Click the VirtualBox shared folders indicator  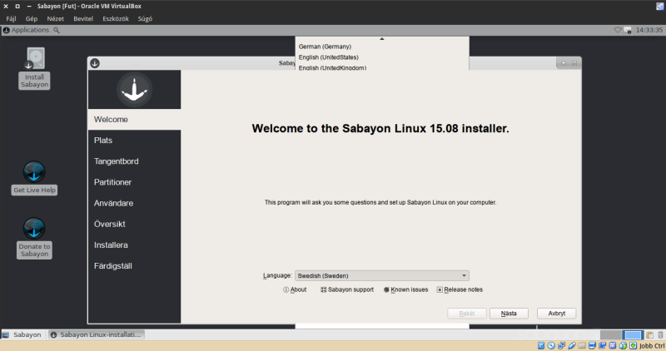pyautogui.click(x=581, y=345)
